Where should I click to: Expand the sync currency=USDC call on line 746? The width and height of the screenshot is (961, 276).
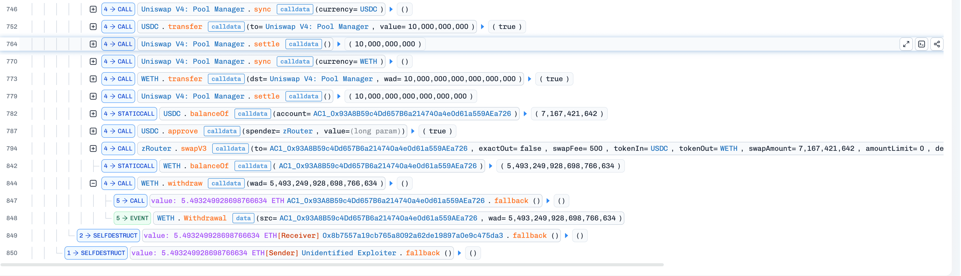93,9
